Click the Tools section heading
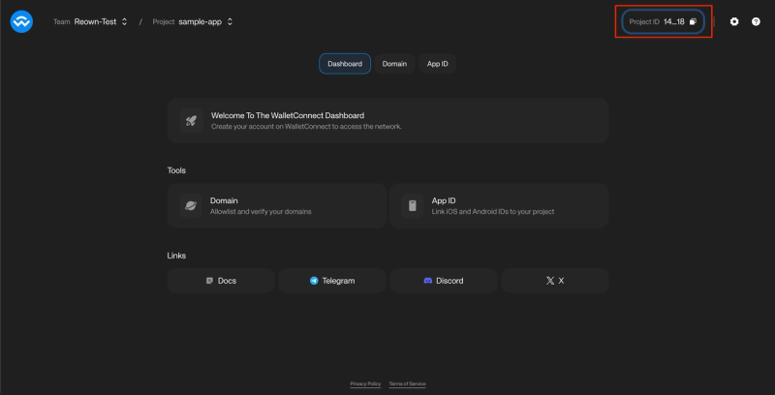Screen dimensions: 775x395 pyautogui.click(x=176, y=170)
